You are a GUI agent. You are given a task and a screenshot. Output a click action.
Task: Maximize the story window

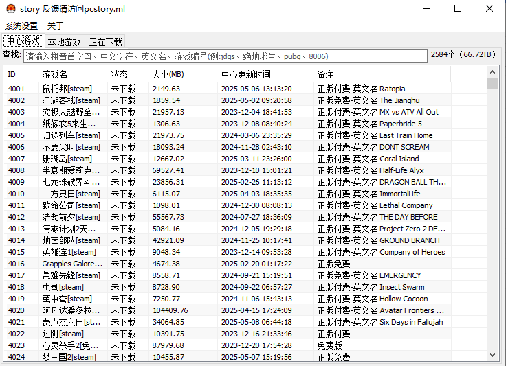pyautogui.click(x=458, y=9)
